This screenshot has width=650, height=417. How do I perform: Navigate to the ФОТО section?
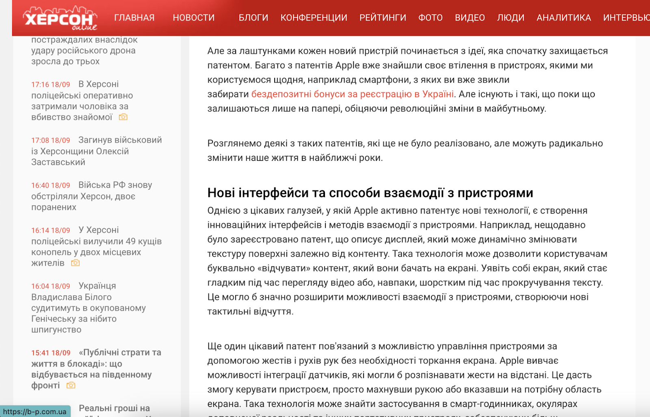(x=430, y=17)
